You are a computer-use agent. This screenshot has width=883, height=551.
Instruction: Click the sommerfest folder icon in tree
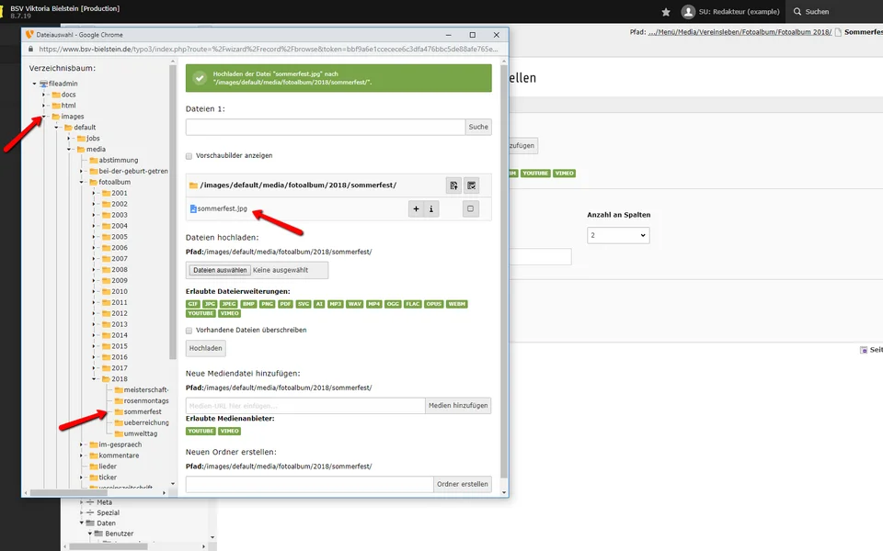(x=118, y=412)
